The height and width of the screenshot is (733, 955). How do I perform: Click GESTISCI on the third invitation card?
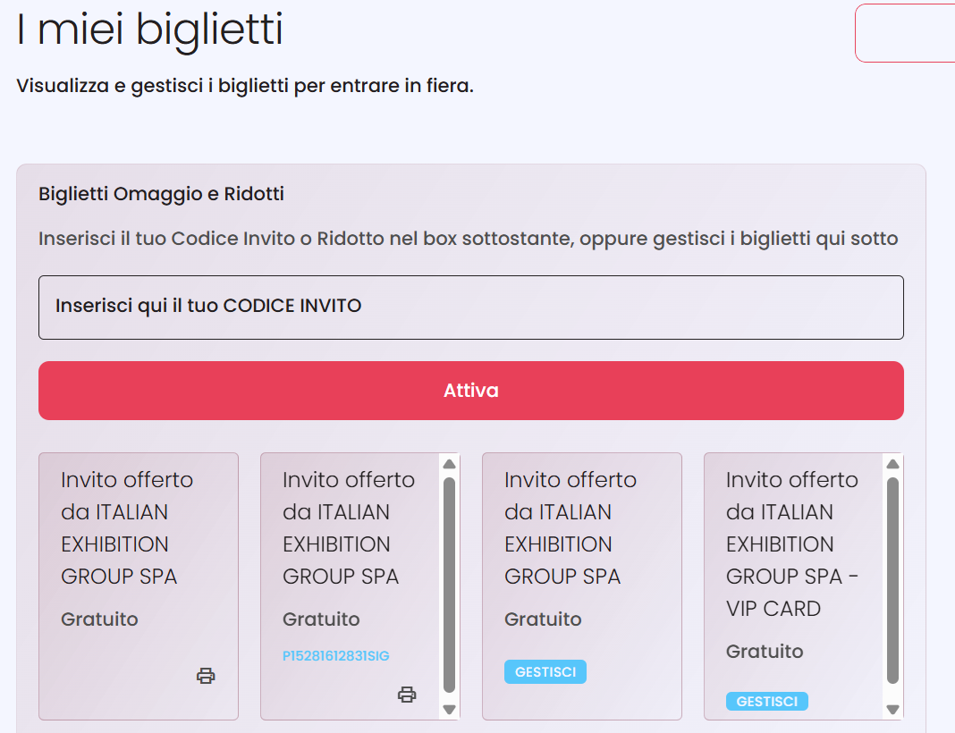[x=545, y=672]
